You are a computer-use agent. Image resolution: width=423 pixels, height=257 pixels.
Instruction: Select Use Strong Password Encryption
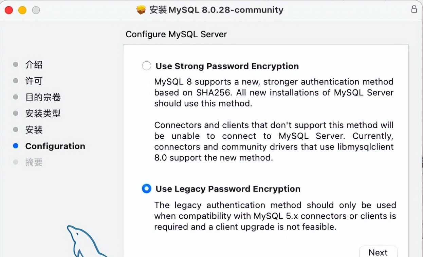coord(146,66)
